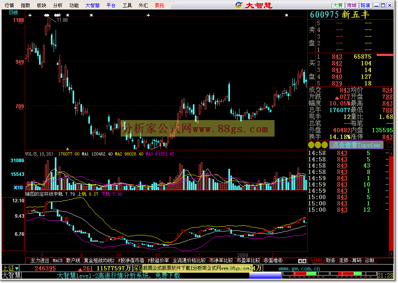Click the first yellow circle indicator
Viewport: 398px width, 283px height.
coord(311,145)
